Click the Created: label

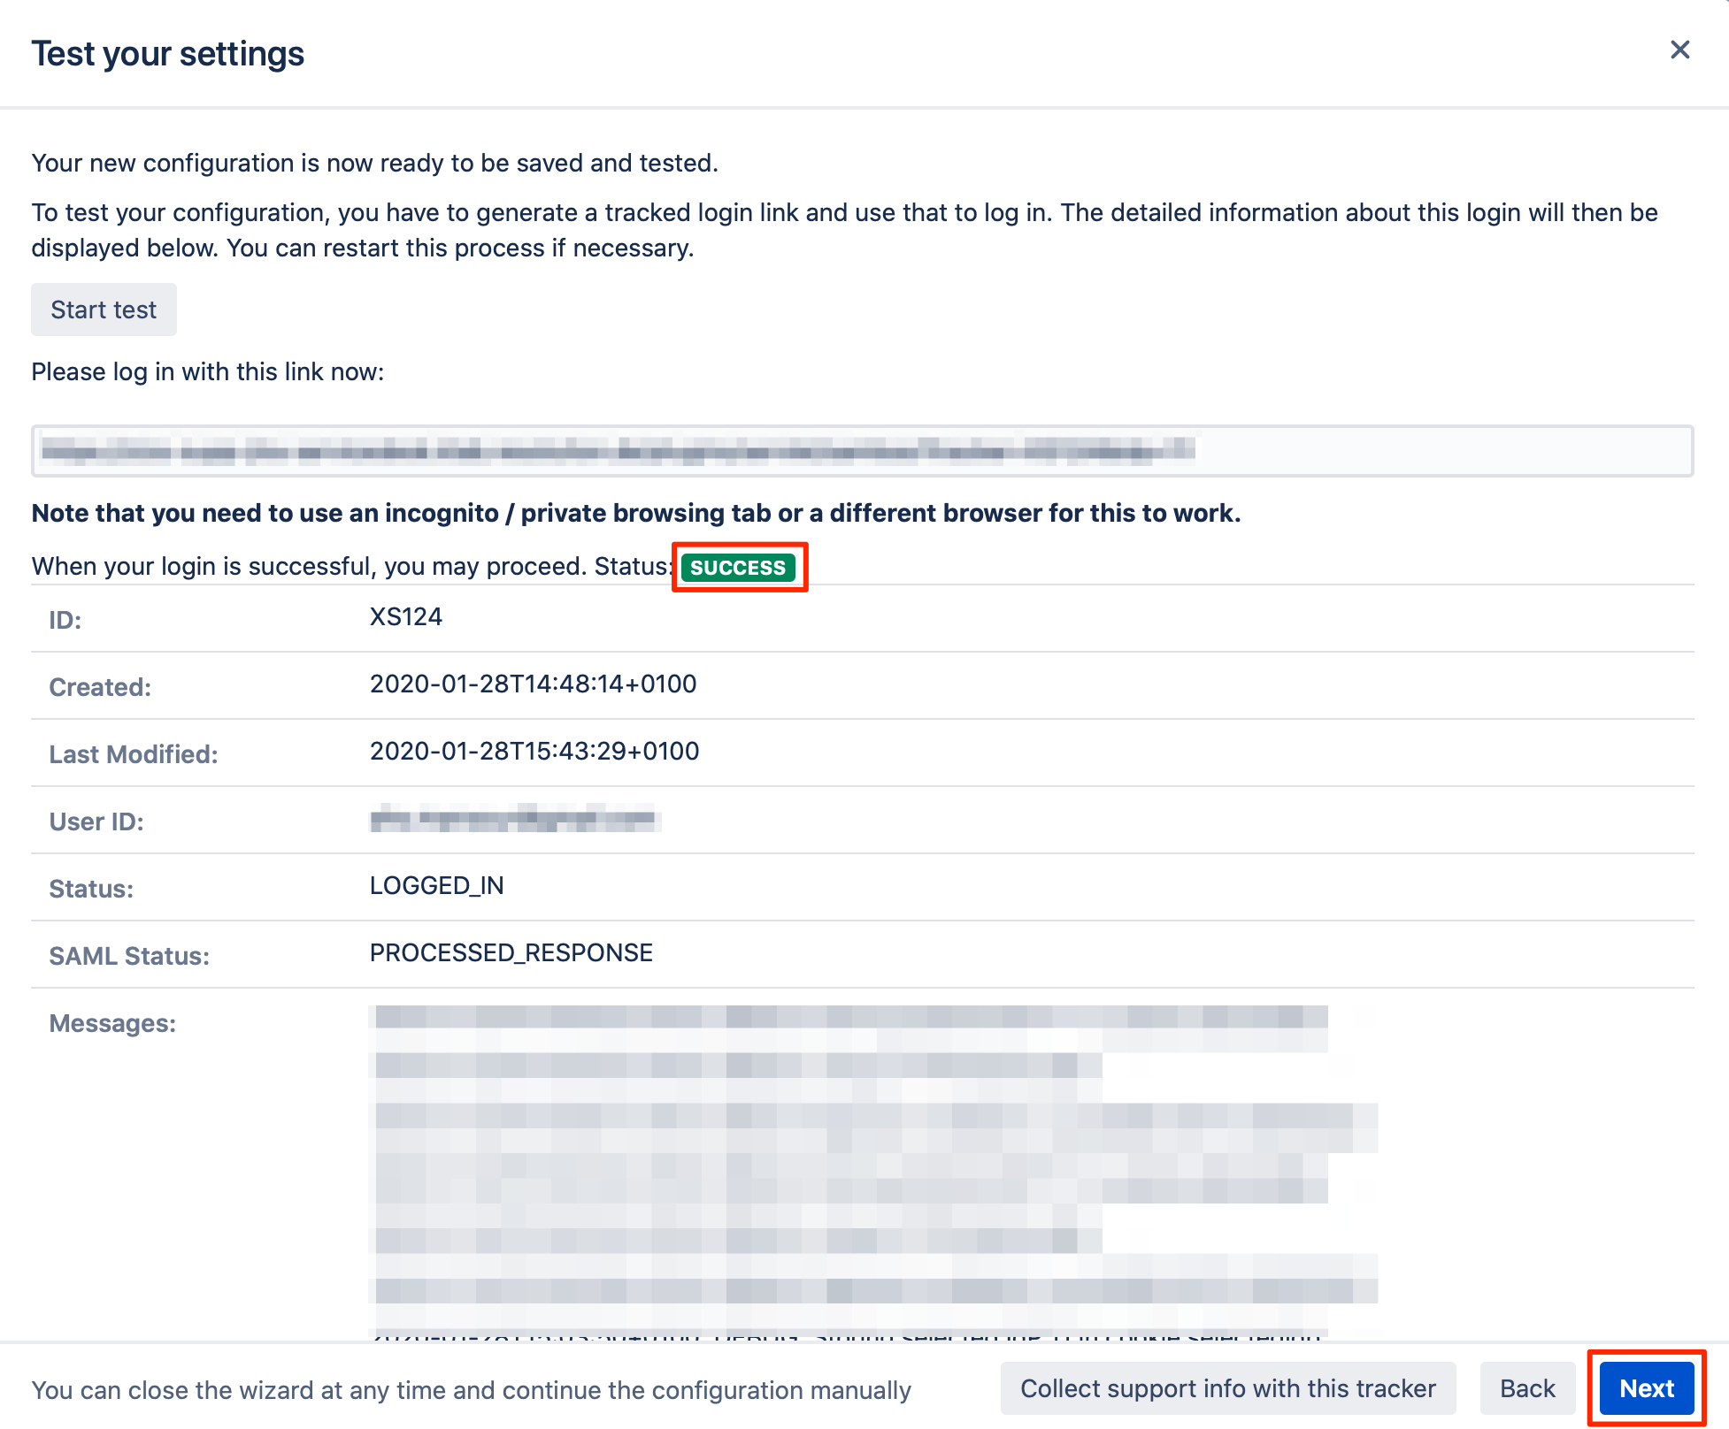100,687
